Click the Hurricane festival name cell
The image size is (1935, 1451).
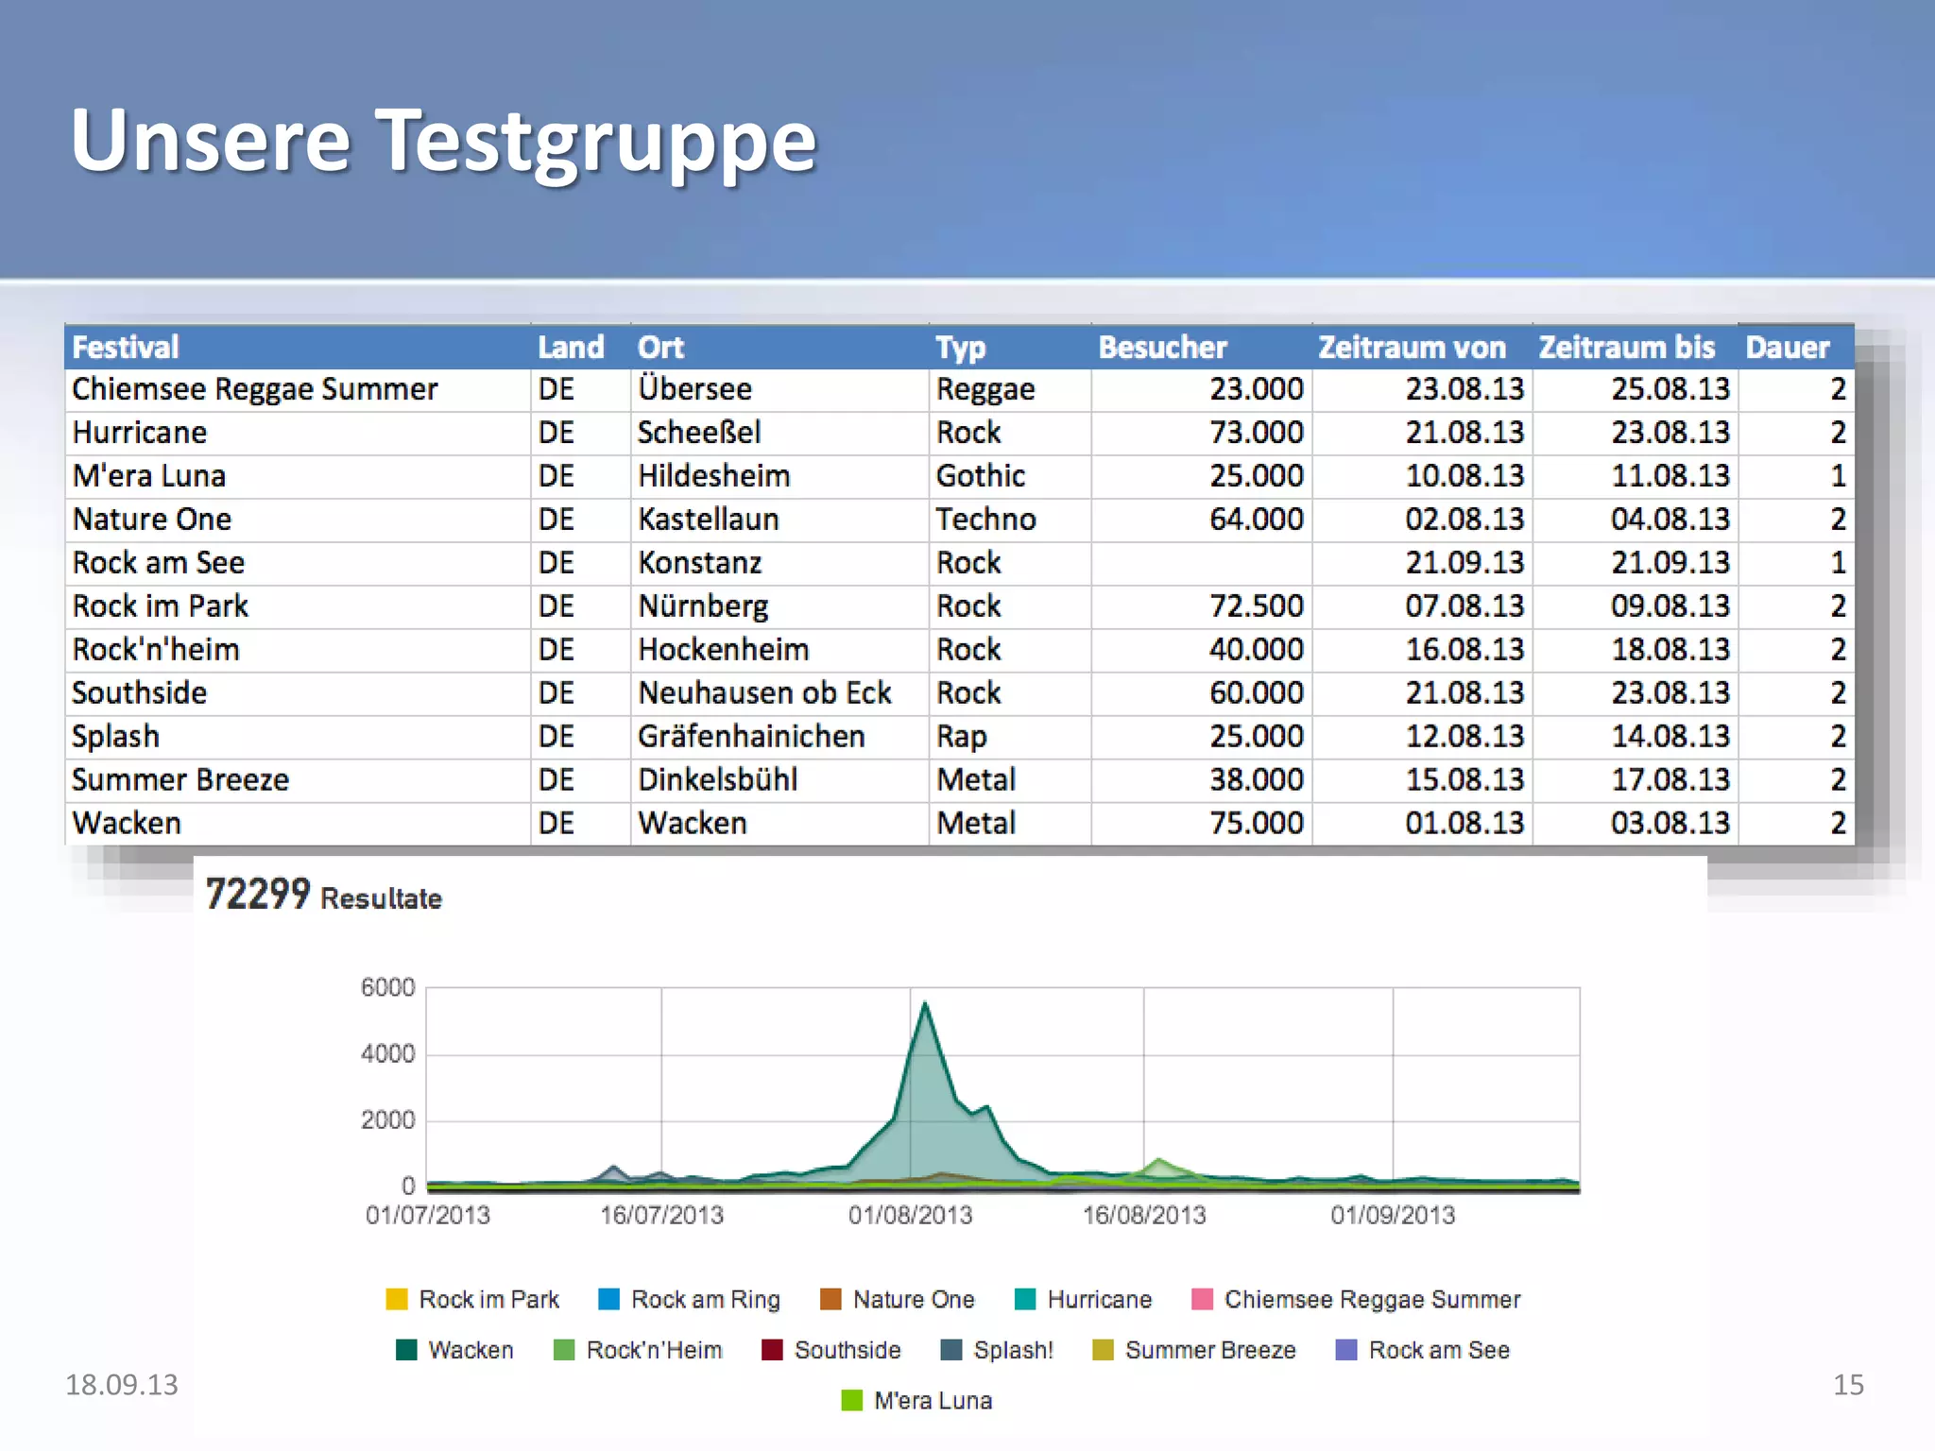[298, 433]
